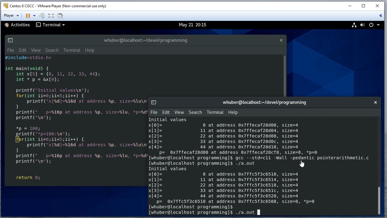Click the gcc --std=c11 command line
This screenshot has width=387, height=218.
259,158
